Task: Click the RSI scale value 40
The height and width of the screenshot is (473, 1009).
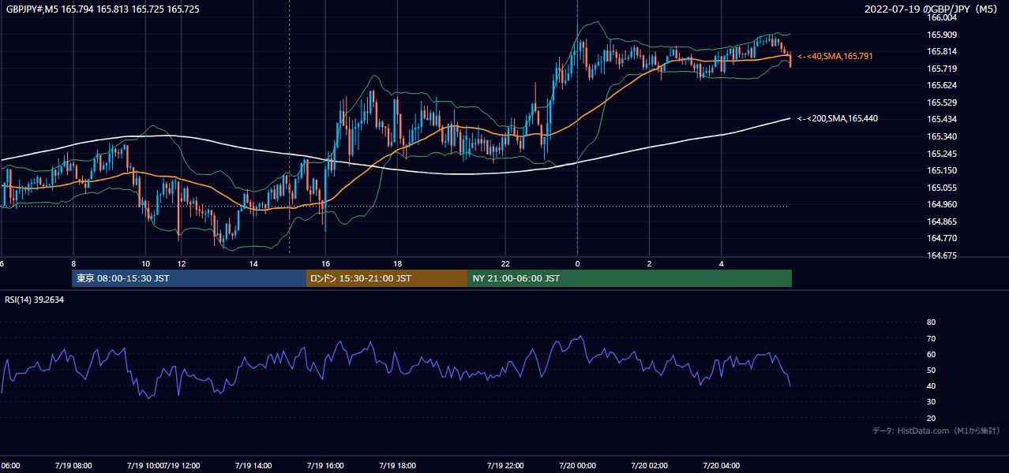Action: tap(931, 385)
